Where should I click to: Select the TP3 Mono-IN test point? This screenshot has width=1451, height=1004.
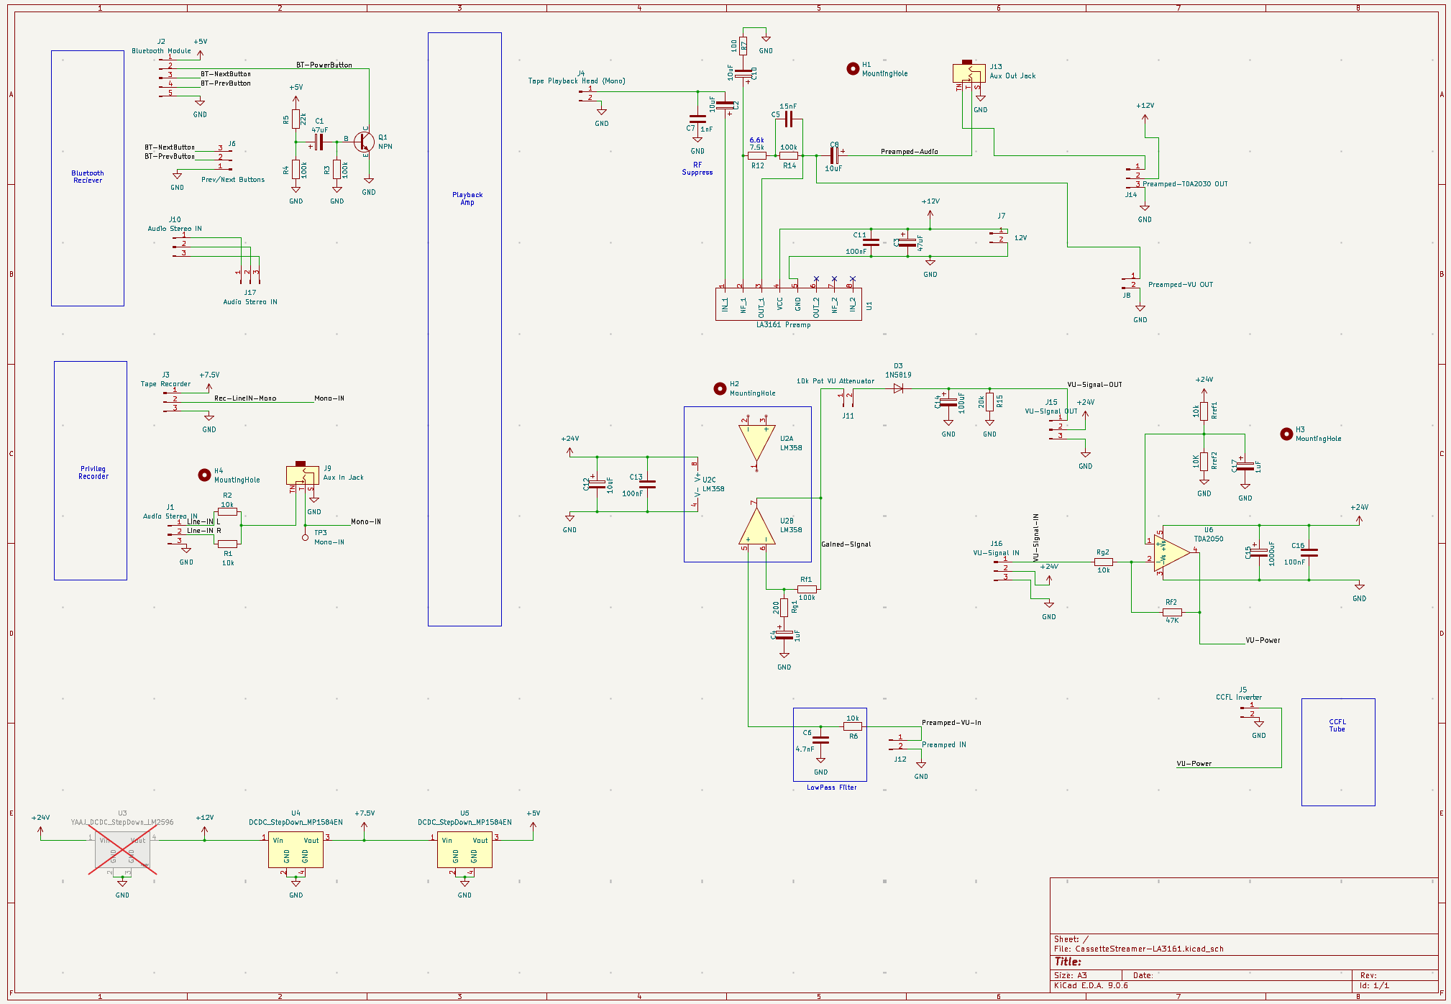[305, 537]
